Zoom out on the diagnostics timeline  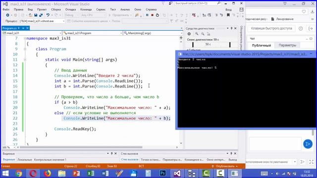pos(203,34)
